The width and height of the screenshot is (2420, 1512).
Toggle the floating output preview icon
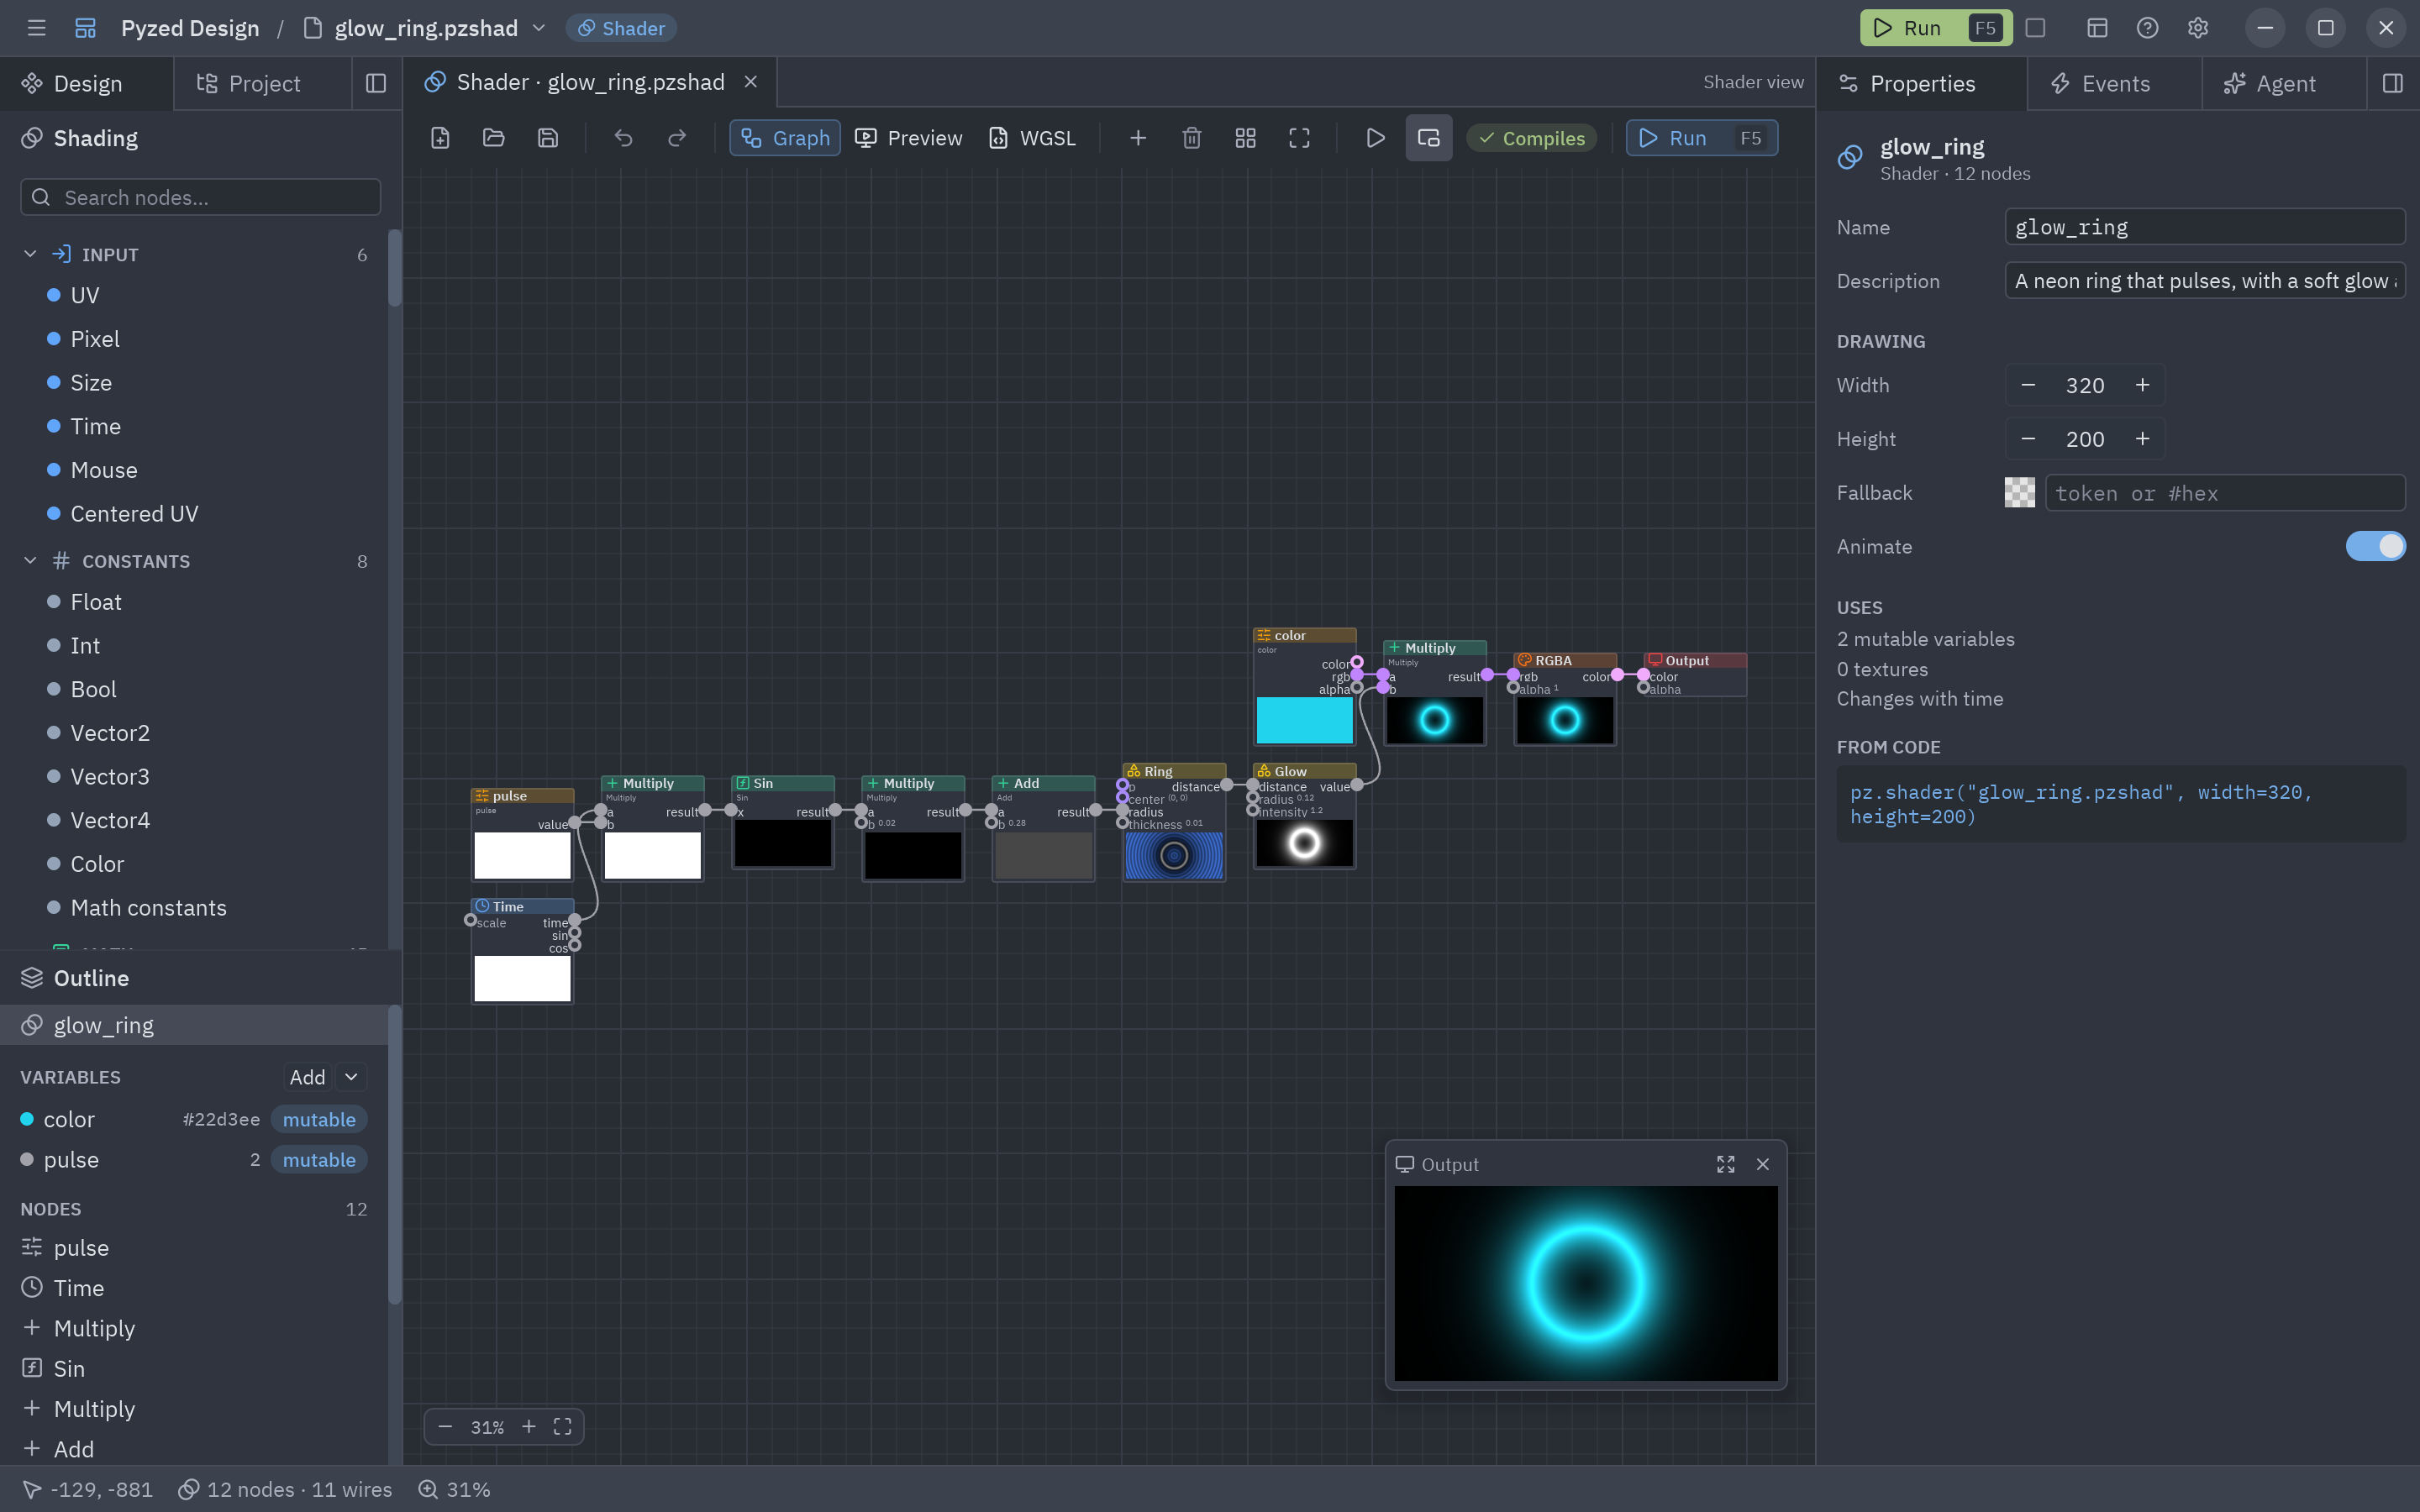[1429, 138]
